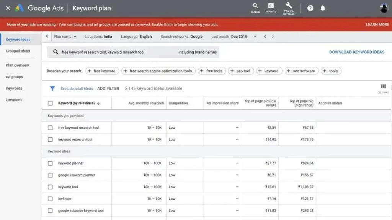Screen dimensions: 392x220
Task: Click the Google Ads logo icon
Action: coord(19,8)
